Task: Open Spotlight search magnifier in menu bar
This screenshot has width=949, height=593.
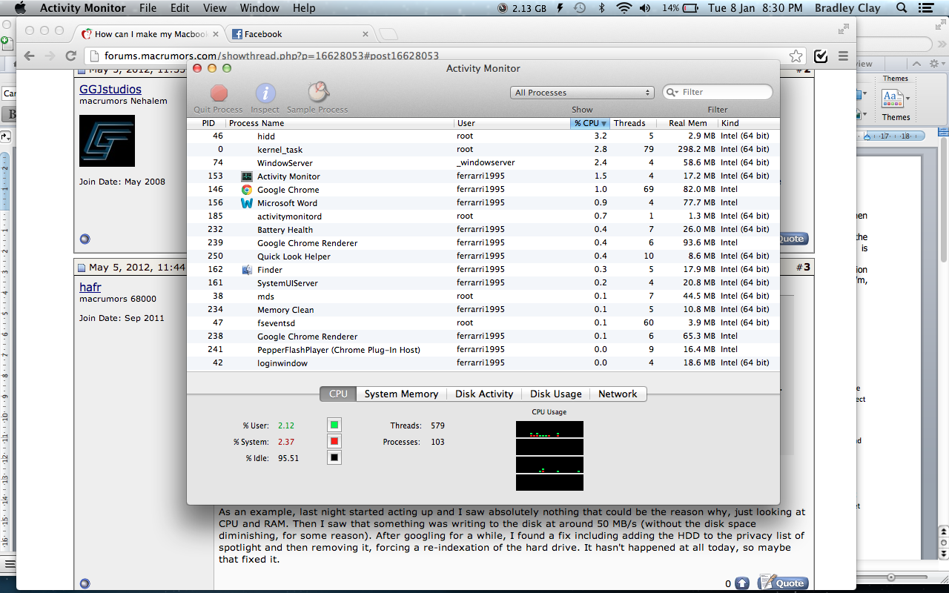Action: (902, 8)
